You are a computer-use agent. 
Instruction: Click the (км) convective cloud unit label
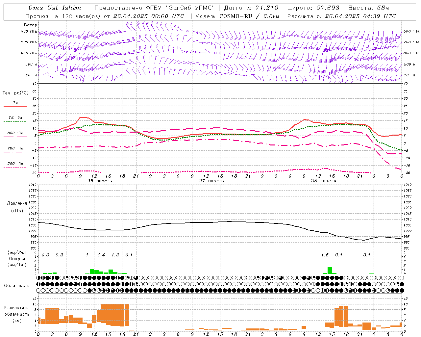point(17,321)
